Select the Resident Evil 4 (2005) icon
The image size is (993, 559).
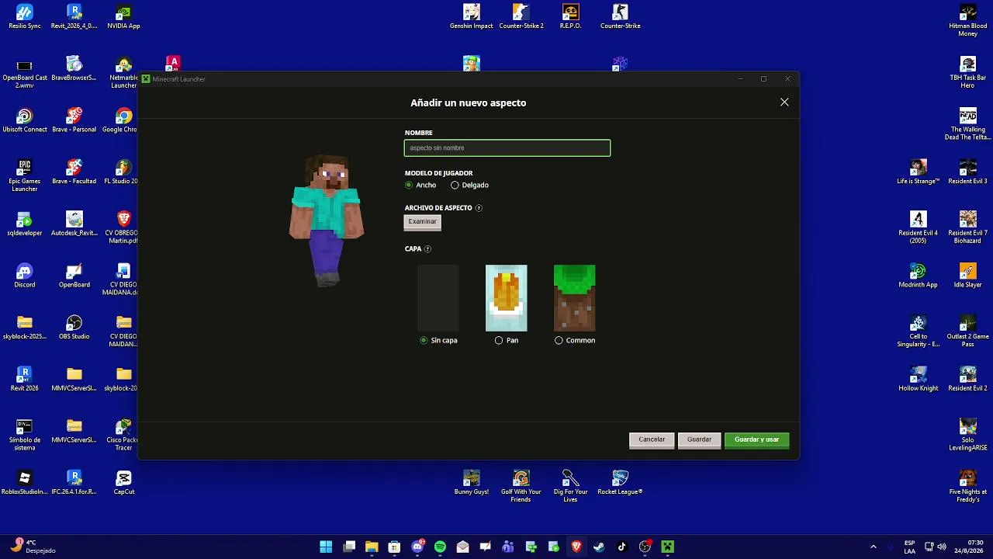click(919, 227)
